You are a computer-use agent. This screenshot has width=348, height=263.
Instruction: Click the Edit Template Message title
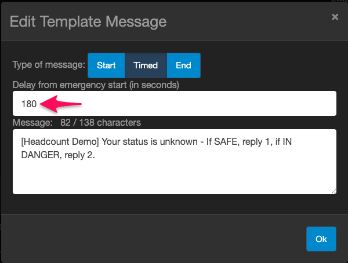point(89,22)
